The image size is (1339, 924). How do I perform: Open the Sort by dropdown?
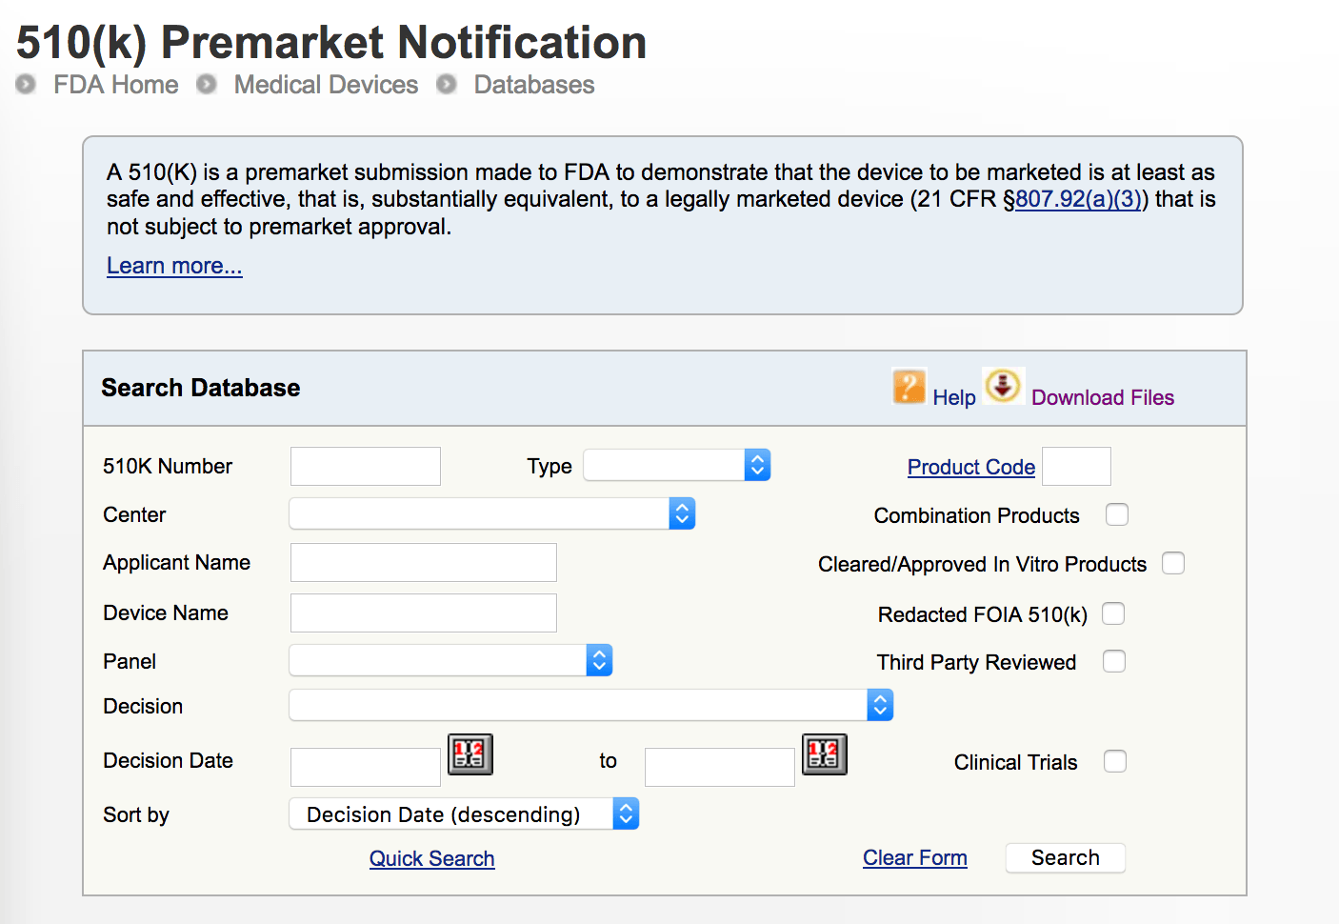click(x=464, y=814)
